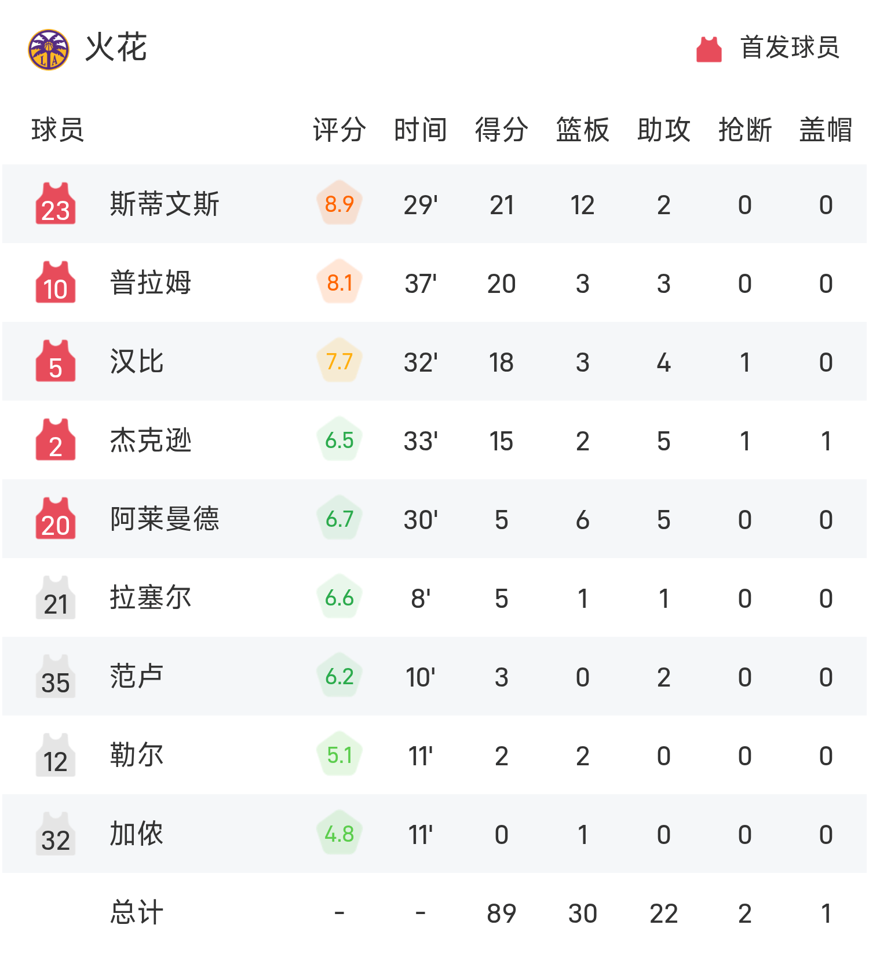Click jersey number 23 icon
Screen dimensions: 869x954
click(x=56, y=204)
